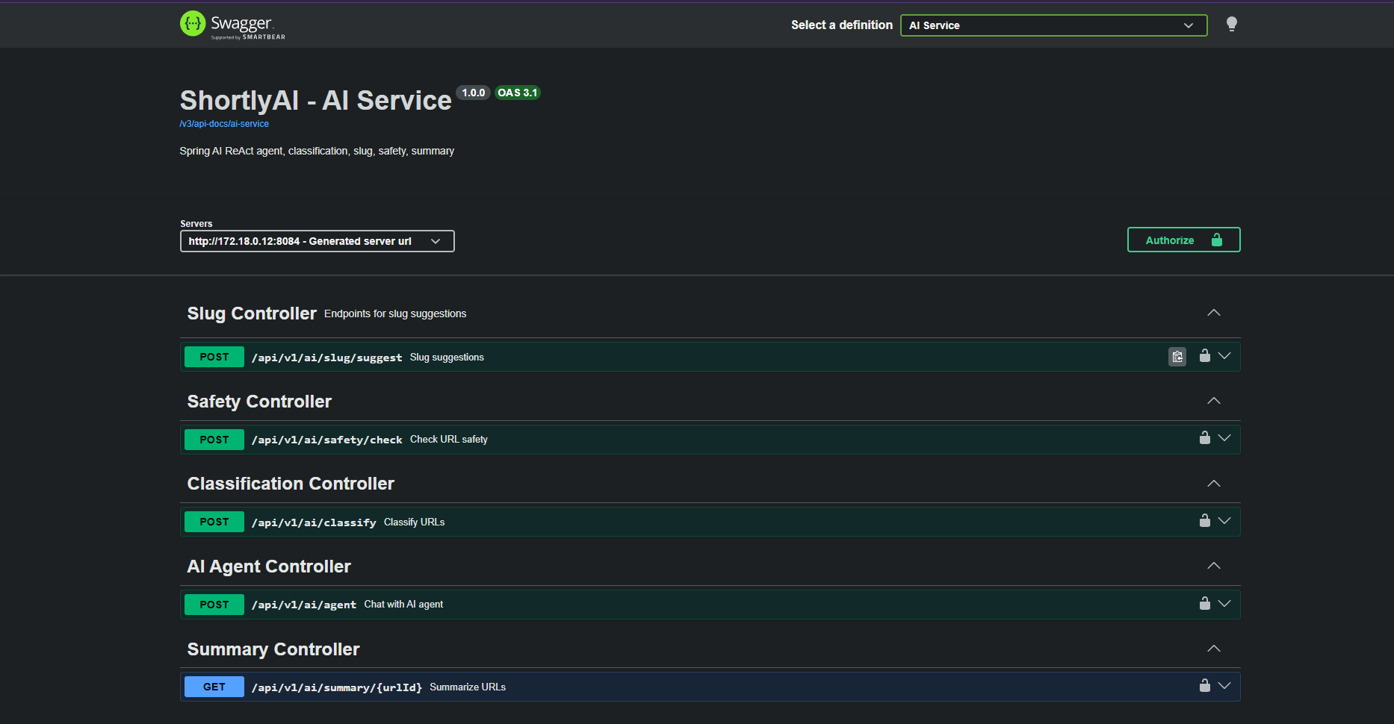Screen dimensions: 1394x724
Task: Copy the slug/suggest endpoint path via clipboard icon
Action: 1177,357
